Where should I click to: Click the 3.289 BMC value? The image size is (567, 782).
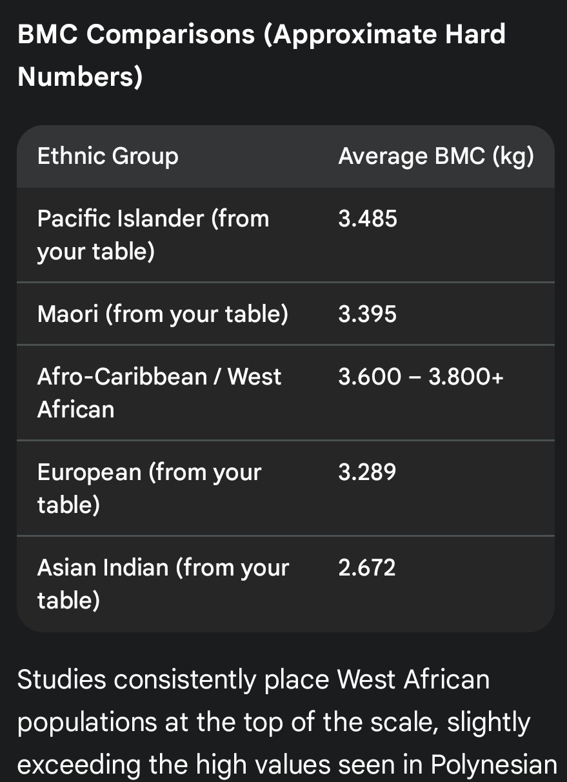(368, 472)
